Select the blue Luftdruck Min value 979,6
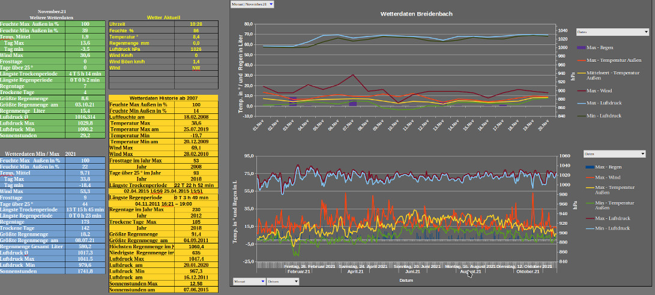655x295 pixels. (x=85, y=265)
